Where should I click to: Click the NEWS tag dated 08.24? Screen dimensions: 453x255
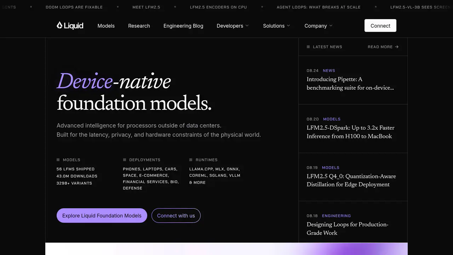pos(329,70)
